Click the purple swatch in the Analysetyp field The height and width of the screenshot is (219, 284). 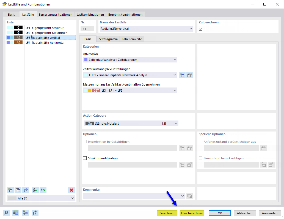point(86,59)
